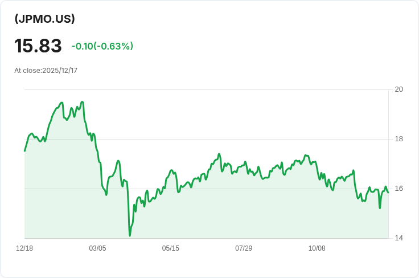Select the -0.10(-0.63%) price change text
This screenshot has height=278, width=419.
click(x=102, y=46)
